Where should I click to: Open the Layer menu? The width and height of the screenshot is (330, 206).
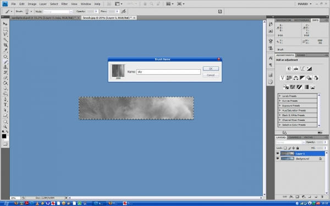click(43, 4)
